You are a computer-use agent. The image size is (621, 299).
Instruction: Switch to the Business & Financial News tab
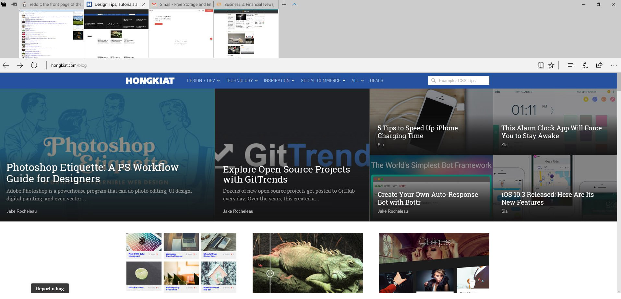[246, 5]
